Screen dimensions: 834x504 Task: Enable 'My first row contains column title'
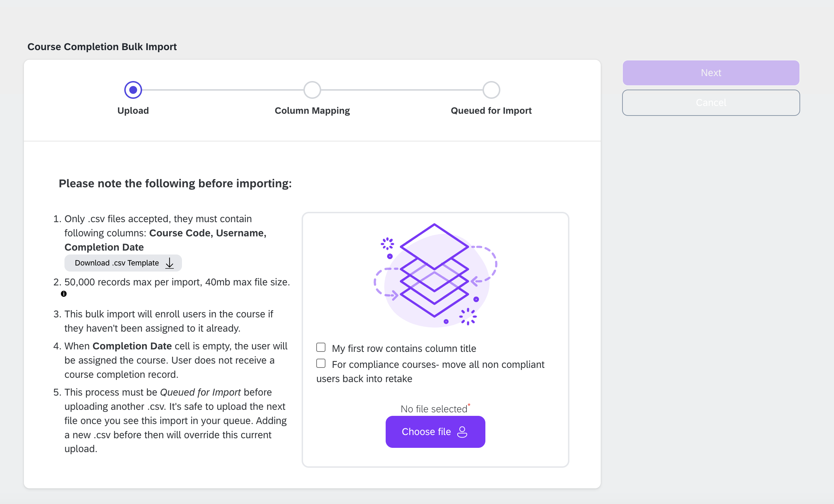click(321, 347)
